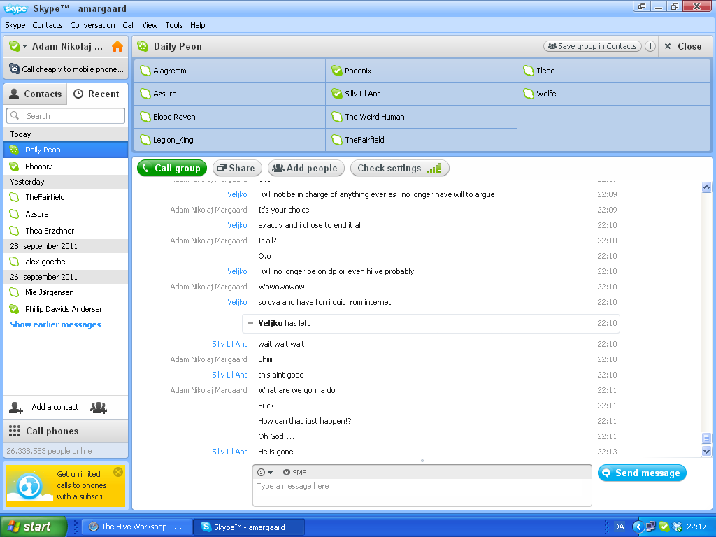The height and width of the screenshot is (537, 716).
Task: Select Phoonix in the group participants grid
Action: click(x=421, y=71)
